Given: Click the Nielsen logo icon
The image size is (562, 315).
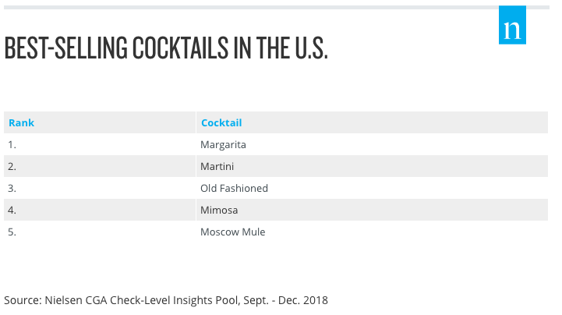Looking at the screenshot, I should click(512, 25).
